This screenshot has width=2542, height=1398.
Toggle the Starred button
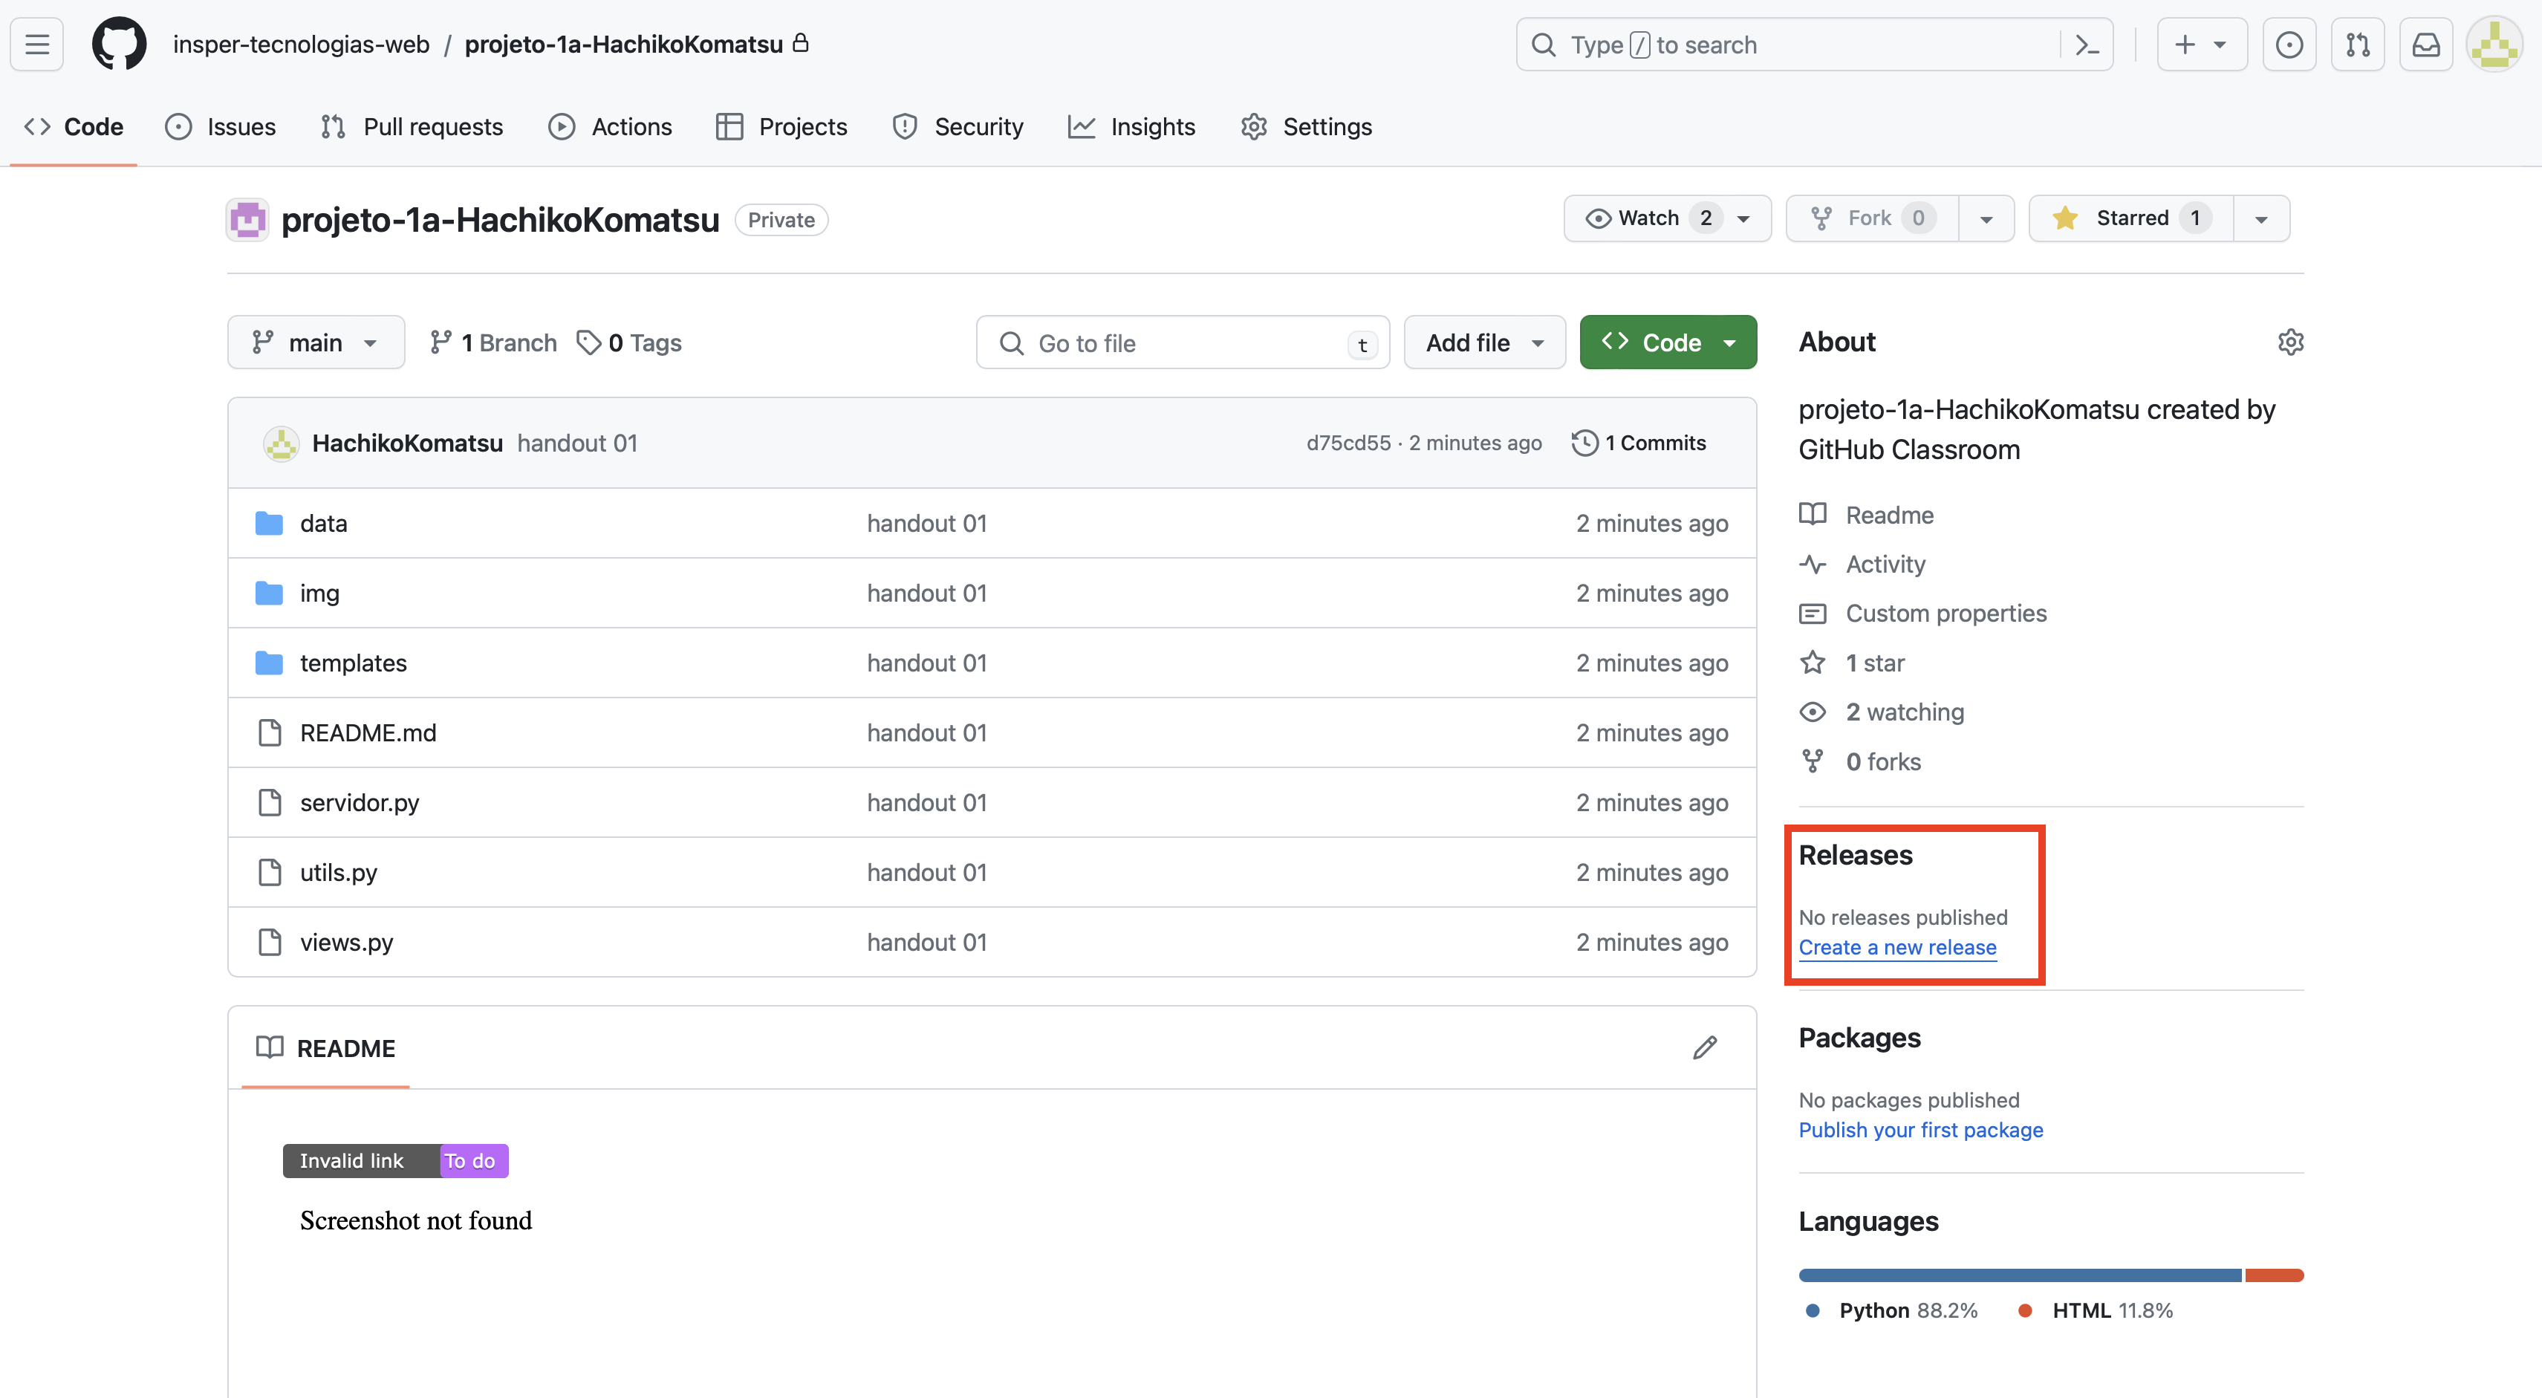2130,218
